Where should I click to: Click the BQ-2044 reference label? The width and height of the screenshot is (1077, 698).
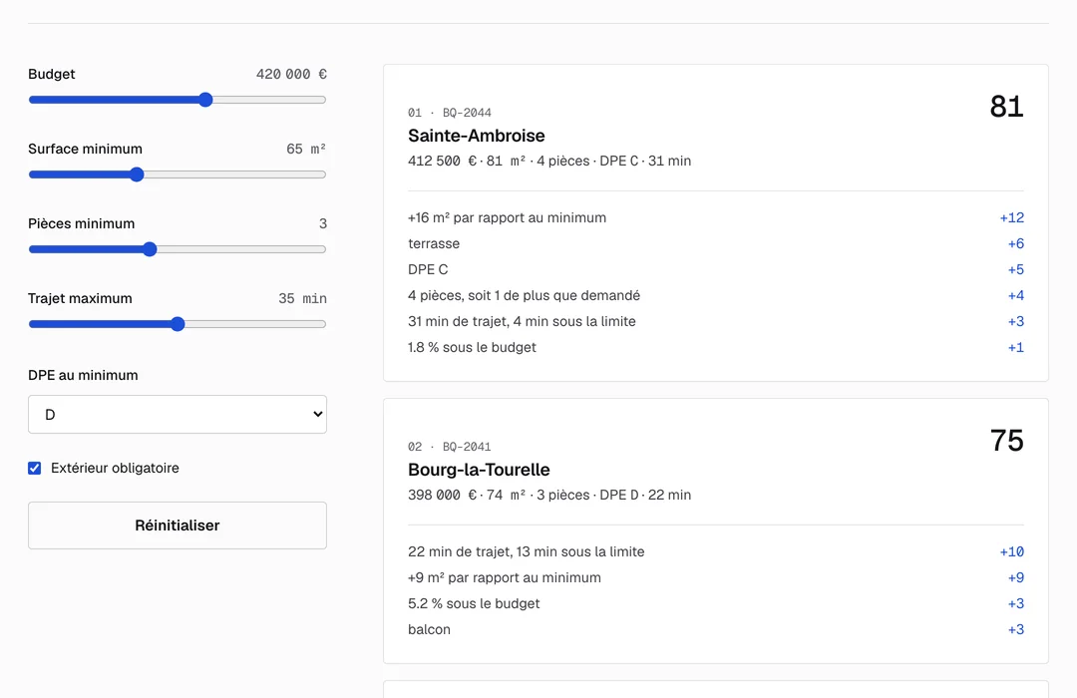click(x=467, y=113)
